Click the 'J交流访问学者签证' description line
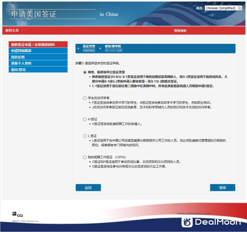Image resolution: width=247 pixels, height=232 pixels. (x=152, y=107)
